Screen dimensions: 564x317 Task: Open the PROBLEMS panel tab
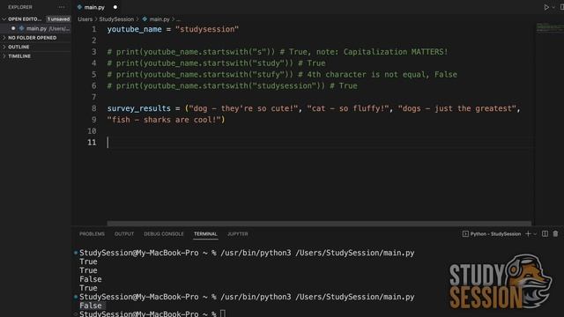[92, 234]
